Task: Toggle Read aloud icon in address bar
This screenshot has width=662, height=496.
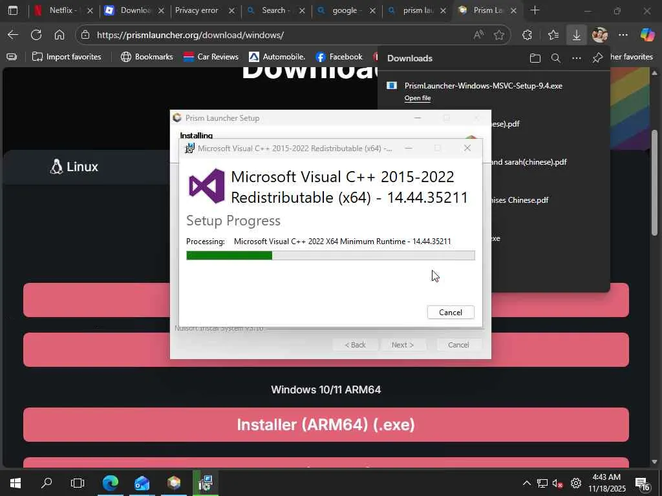Action: (478, 35)
